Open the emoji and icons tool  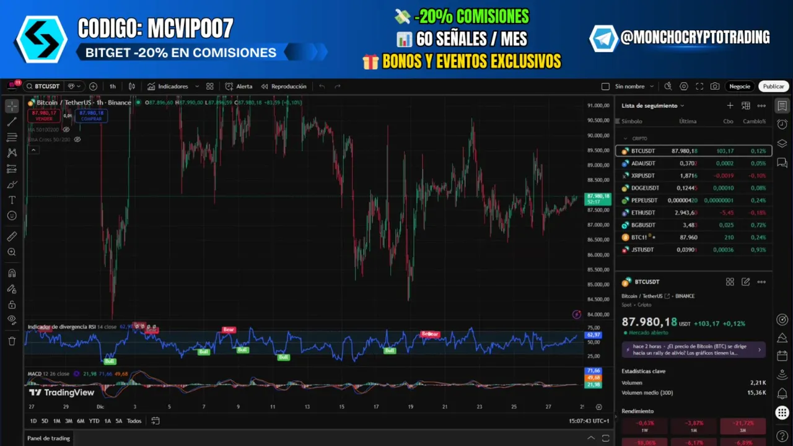tap(12, 216)
